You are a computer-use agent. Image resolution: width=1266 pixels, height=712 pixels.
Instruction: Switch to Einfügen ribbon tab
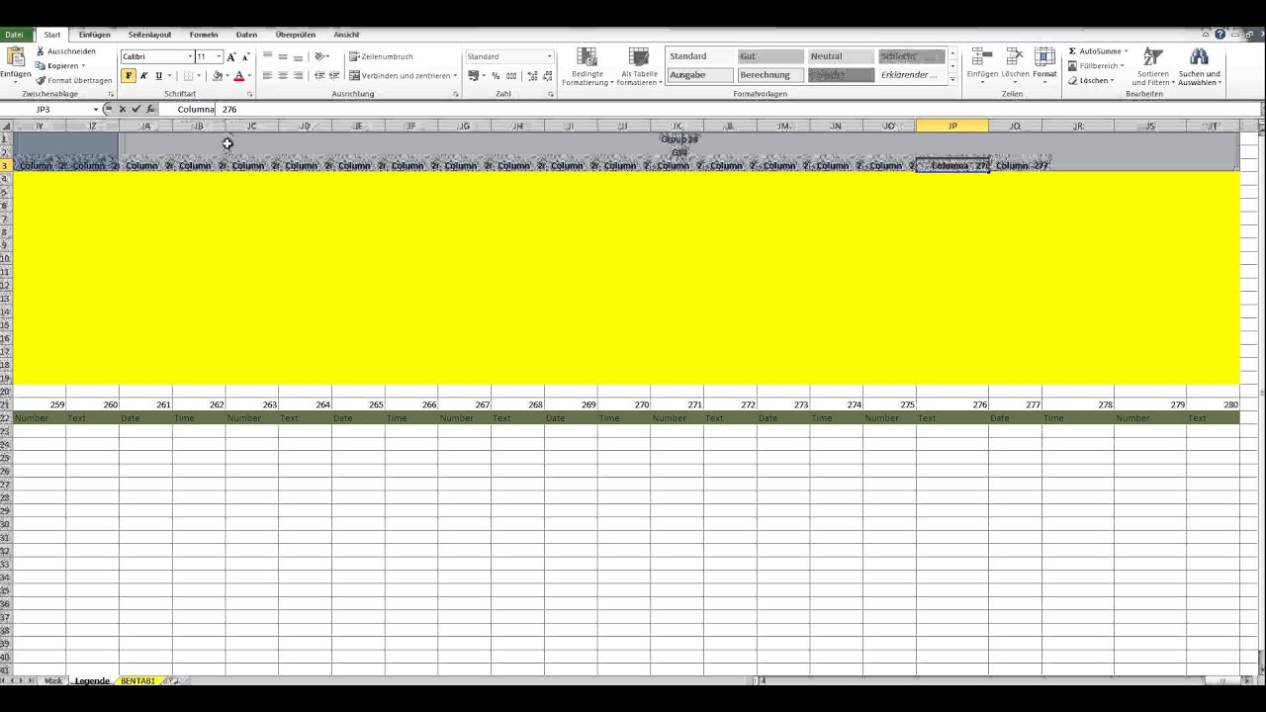pos(95,35)
